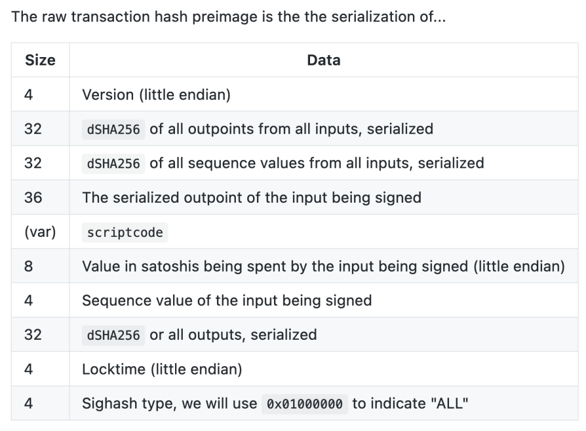Click the Version (little endian) cell
The width and height of the screenshot is (586, 431).
tap(156, 94)
